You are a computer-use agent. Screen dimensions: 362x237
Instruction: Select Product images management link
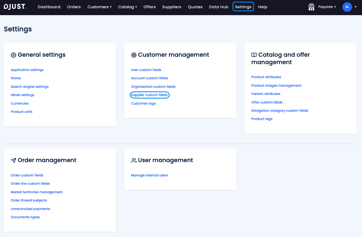[276, 86]
